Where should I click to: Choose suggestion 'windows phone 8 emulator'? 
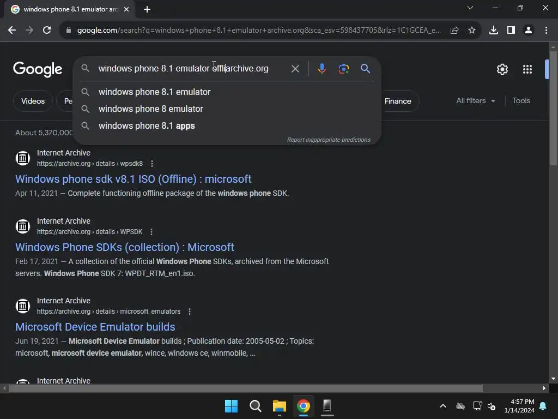click(227, 109)
